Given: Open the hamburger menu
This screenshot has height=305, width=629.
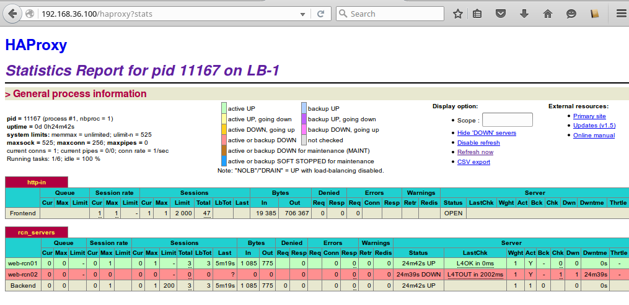Looking at the screenshot, I should pos(620,14).
